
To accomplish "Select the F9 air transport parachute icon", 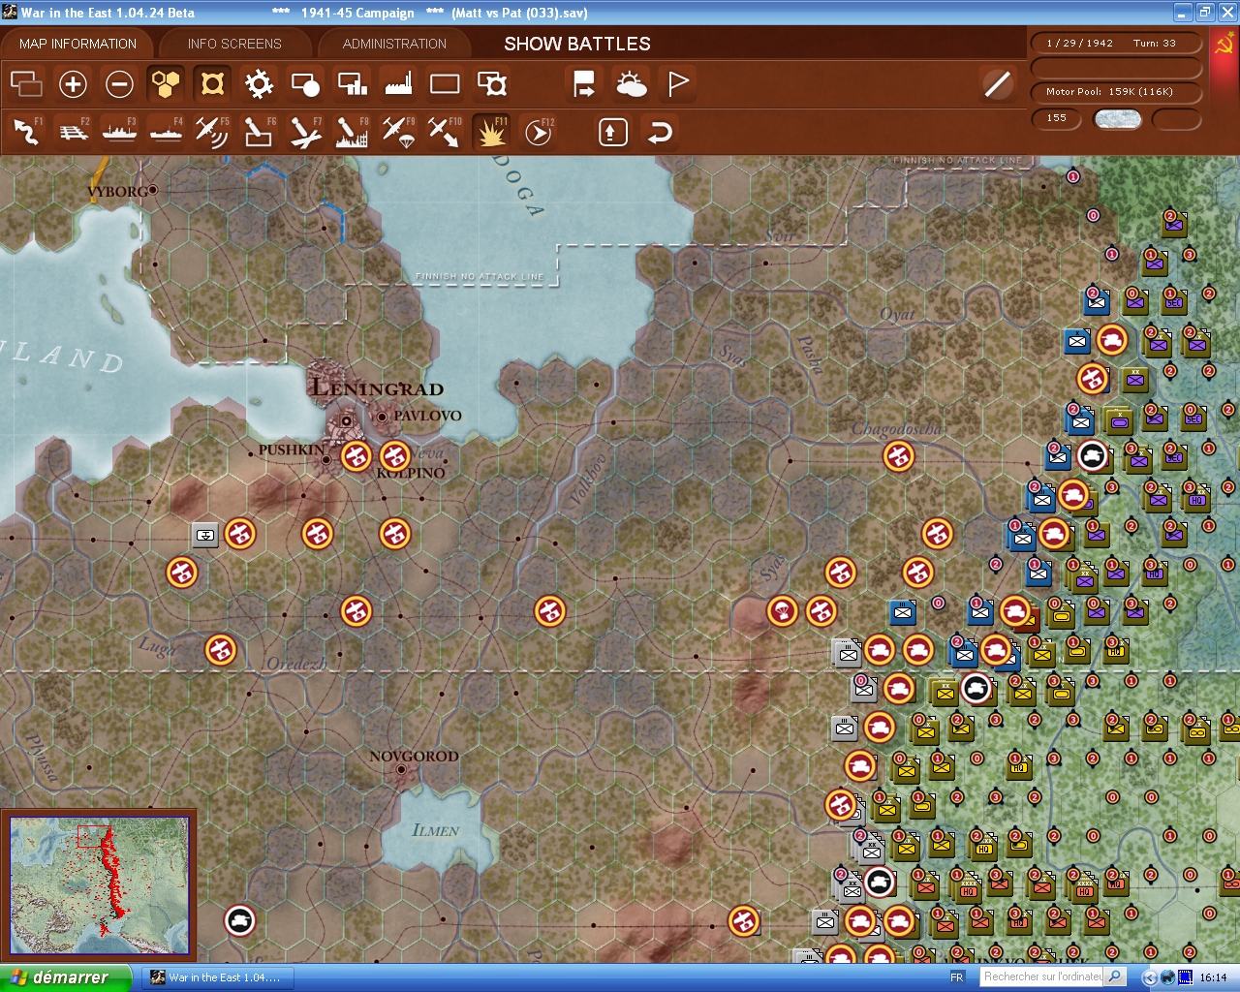I will click(398, 132).
